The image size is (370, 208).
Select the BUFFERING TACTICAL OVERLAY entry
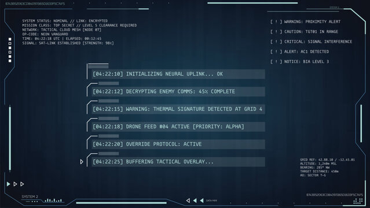[x=178, y=162]
